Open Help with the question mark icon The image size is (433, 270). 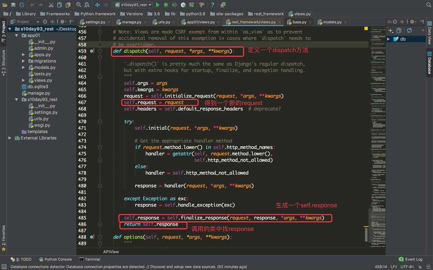212,5
